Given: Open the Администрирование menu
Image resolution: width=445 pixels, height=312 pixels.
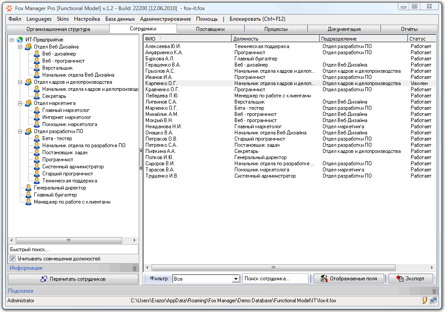Looking at the screenshot, I should pyautogui.click(x=166, y=19).
